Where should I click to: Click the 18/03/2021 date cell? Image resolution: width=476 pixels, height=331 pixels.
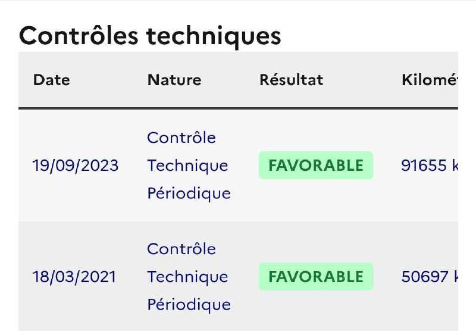74,277
